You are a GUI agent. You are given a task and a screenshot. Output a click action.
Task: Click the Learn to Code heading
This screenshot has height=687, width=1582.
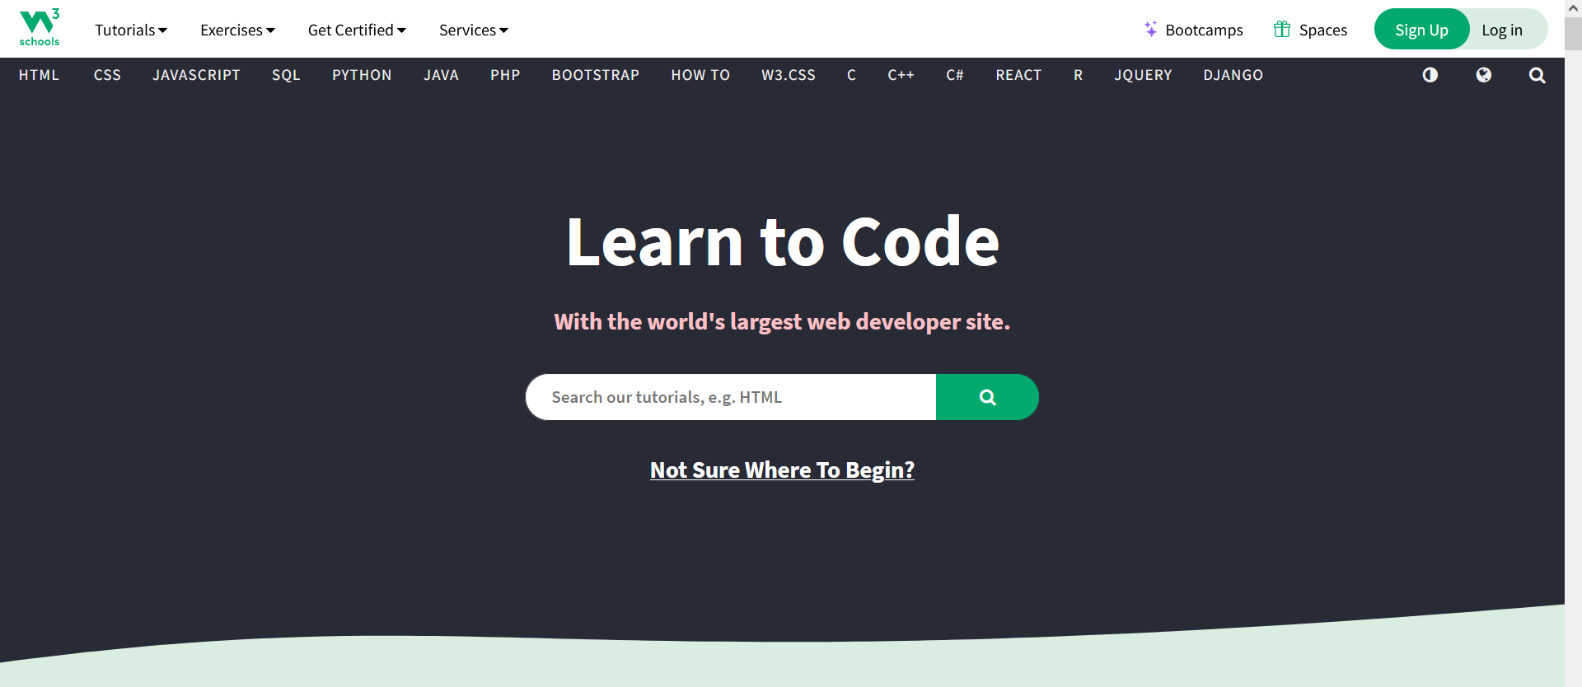coord(782,242)
